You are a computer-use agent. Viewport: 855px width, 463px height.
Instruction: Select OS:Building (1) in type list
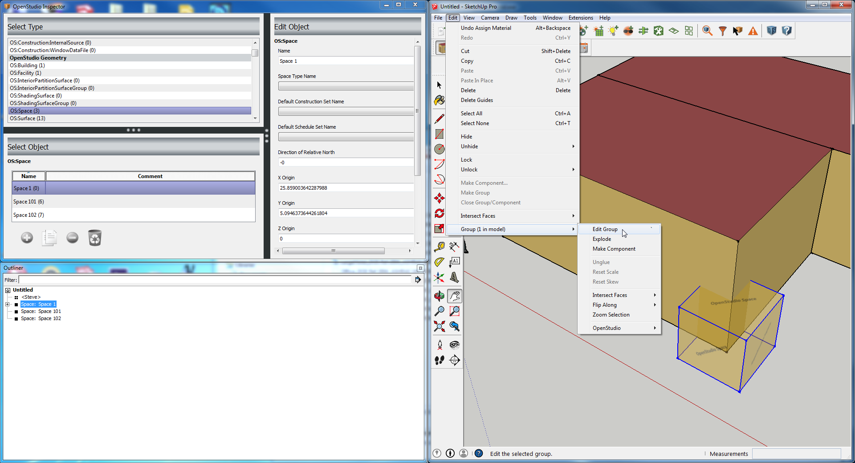coord(130,65)
